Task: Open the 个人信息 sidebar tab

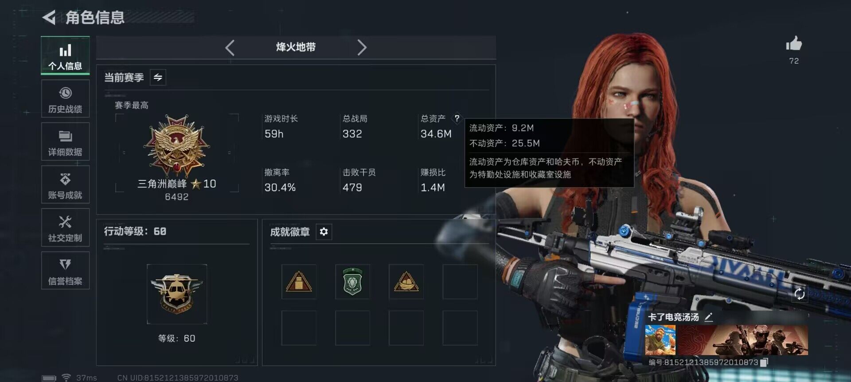Action: tap(65, 56)
